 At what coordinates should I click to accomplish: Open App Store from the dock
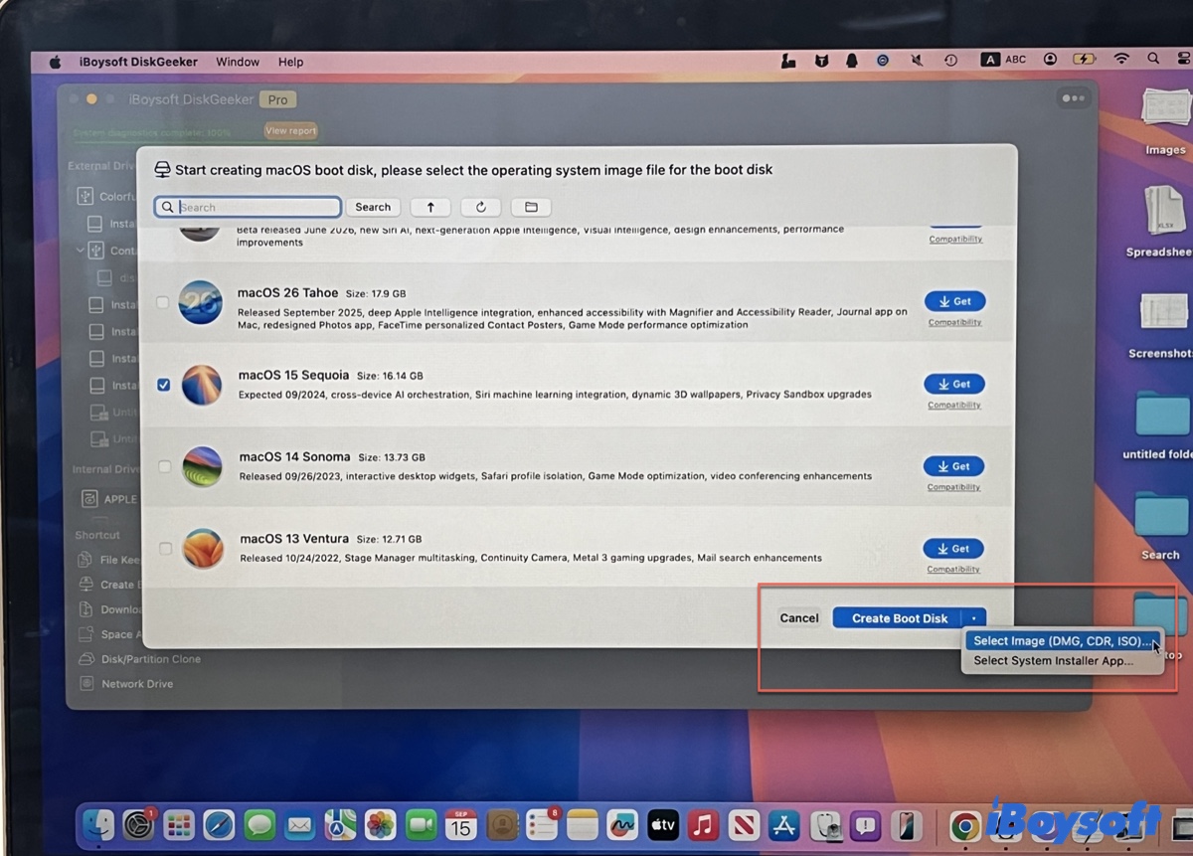pyautogui.click(x=785, y=824)
